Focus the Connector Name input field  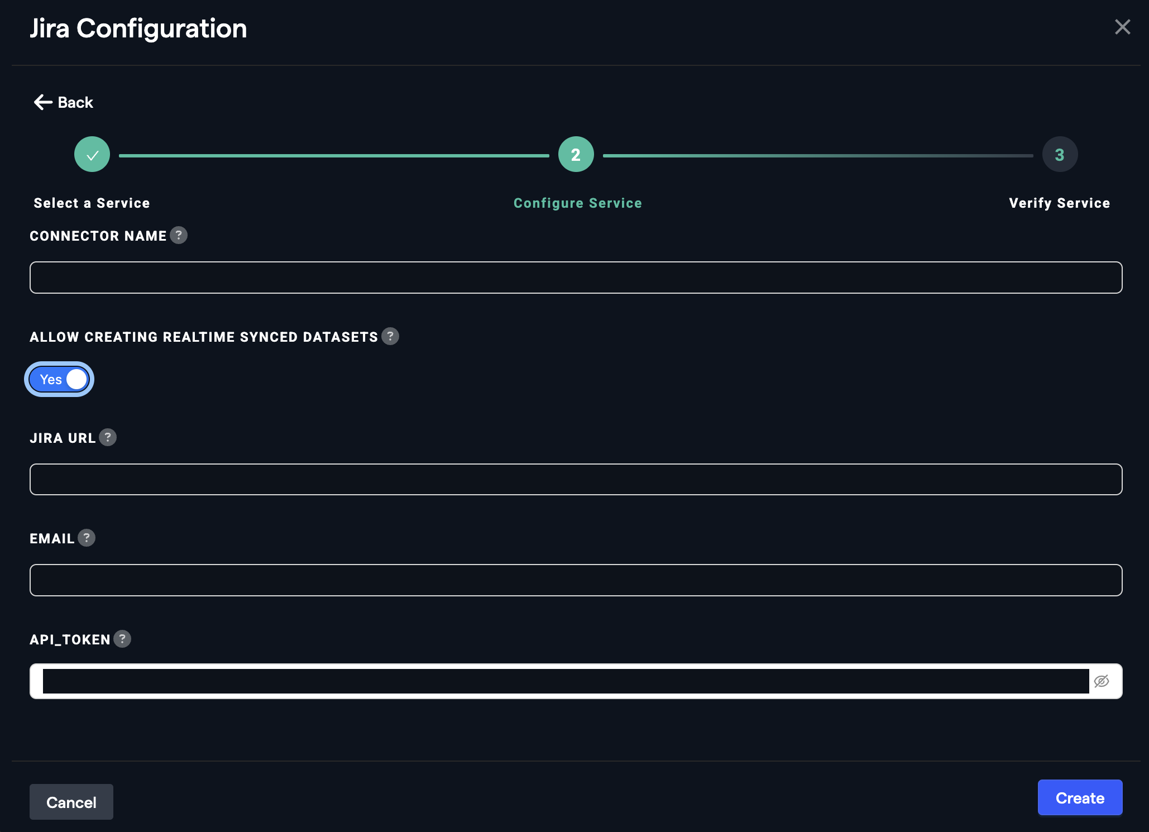click(x=576, y=278)
